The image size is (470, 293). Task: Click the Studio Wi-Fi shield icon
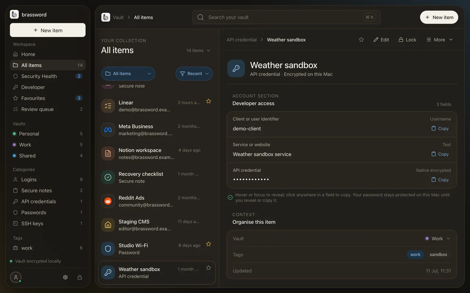pyautogui.click(x=108, y=249)
